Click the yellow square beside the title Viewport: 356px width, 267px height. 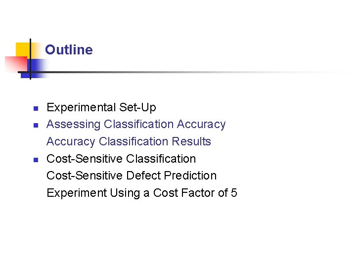point(22,49)
